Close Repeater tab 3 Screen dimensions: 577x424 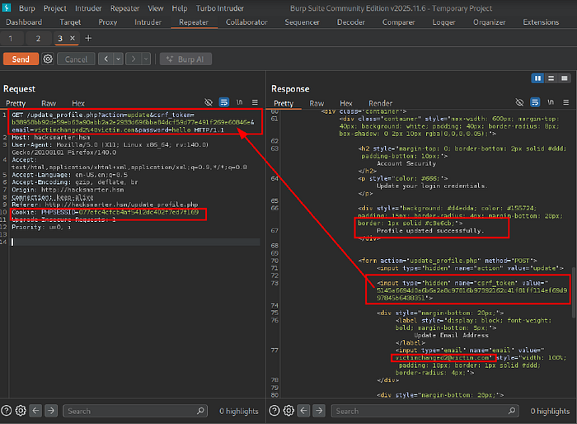pyautogui.click(x=72, y=39)
